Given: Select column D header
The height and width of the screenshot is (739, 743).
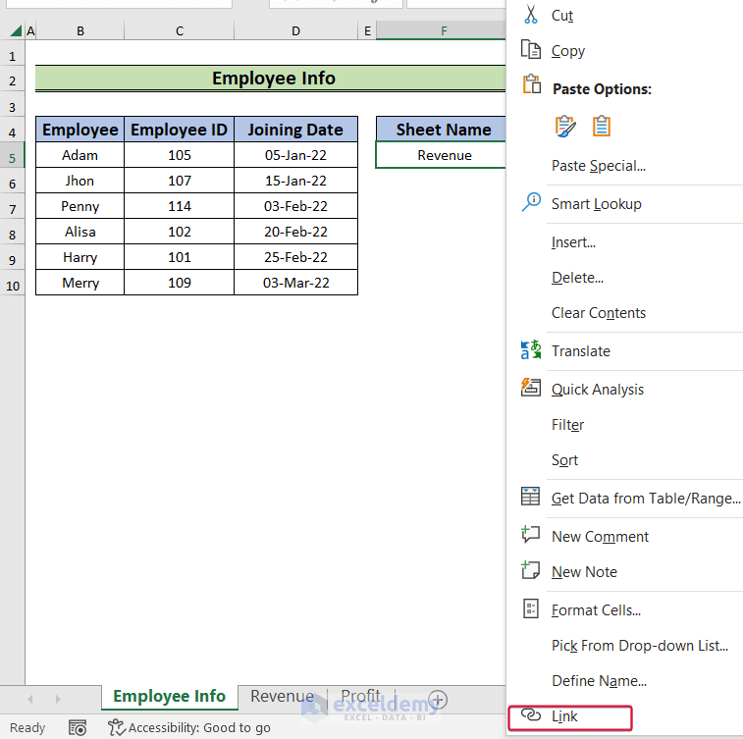Looking at the screenshot, I should coord(295,31).
